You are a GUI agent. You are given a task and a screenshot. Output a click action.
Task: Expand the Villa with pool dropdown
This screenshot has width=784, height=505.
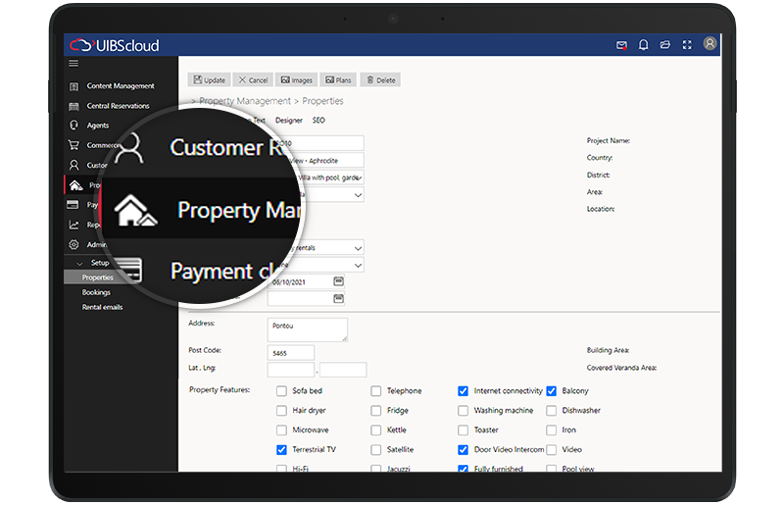tap(357, 177)
